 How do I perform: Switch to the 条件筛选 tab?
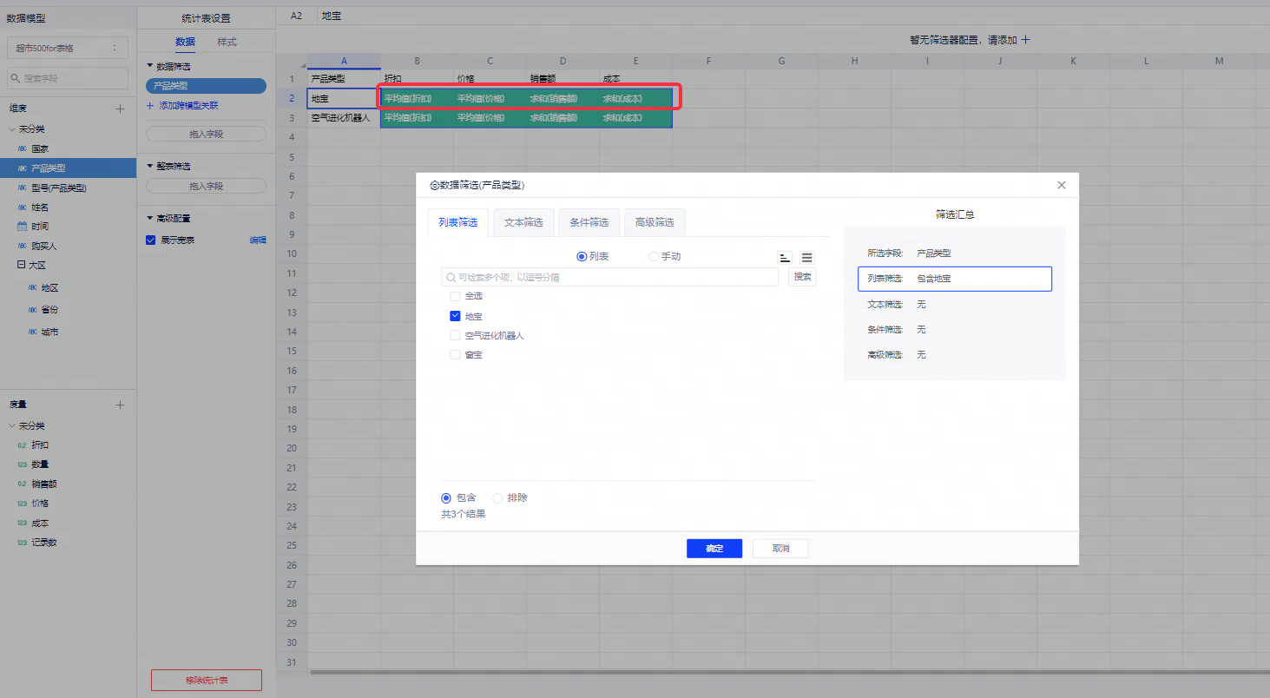[589, 222]
